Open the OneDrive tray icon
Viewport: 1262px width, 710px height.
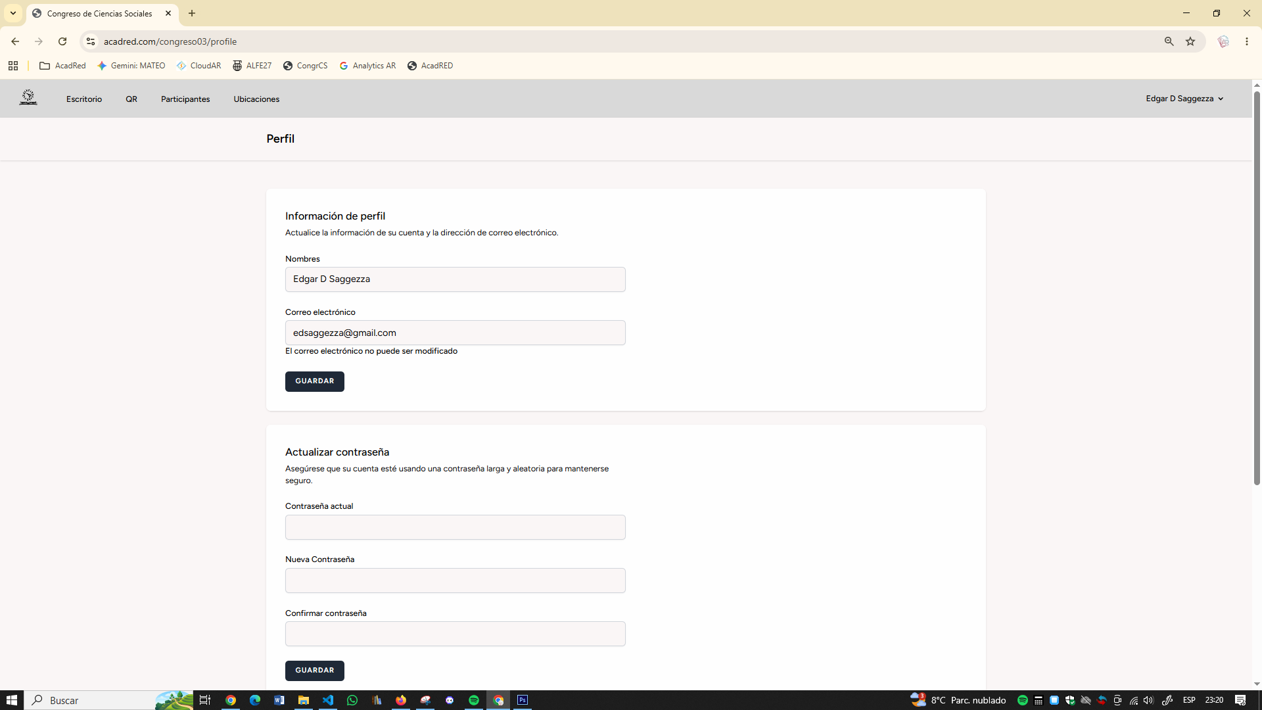[1086, 700]
